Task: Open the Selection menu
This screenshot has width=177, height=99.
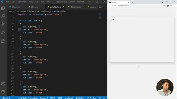Action: click(x=22, y=2)
